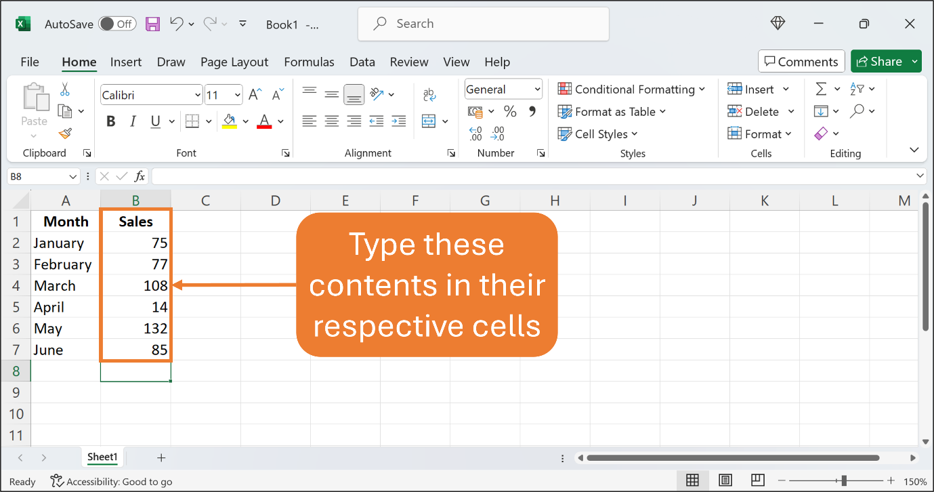Apply red font color A icon
934x492 pixels.
pos(264,121)
